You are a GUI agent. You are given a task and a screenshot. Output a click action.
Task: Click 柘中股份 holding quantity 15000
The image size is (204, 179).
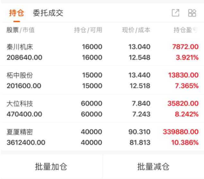(x=92, y=75)
